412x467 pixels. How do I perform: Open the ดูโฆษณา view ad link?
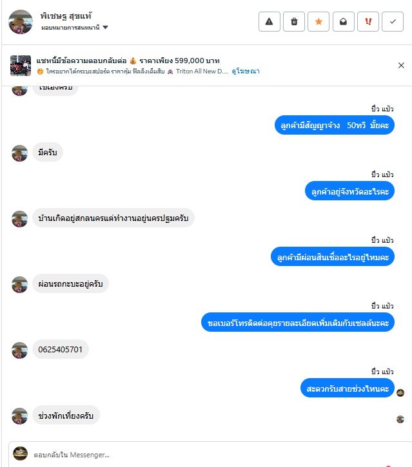pos(246,71)
